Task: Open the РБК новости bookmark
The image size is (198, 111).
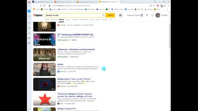Action: 90,9
